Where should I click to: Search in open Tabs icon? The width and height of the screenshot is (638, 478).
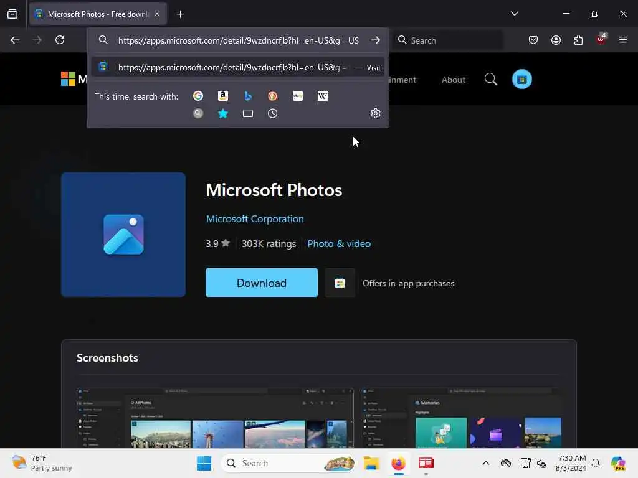pyautogui.click(x=248, y=113)
